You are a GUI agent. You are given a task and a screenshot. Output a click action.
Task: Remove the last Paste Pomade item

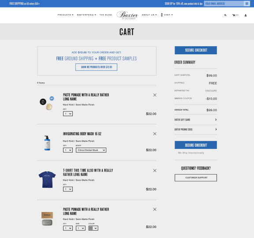155,209
